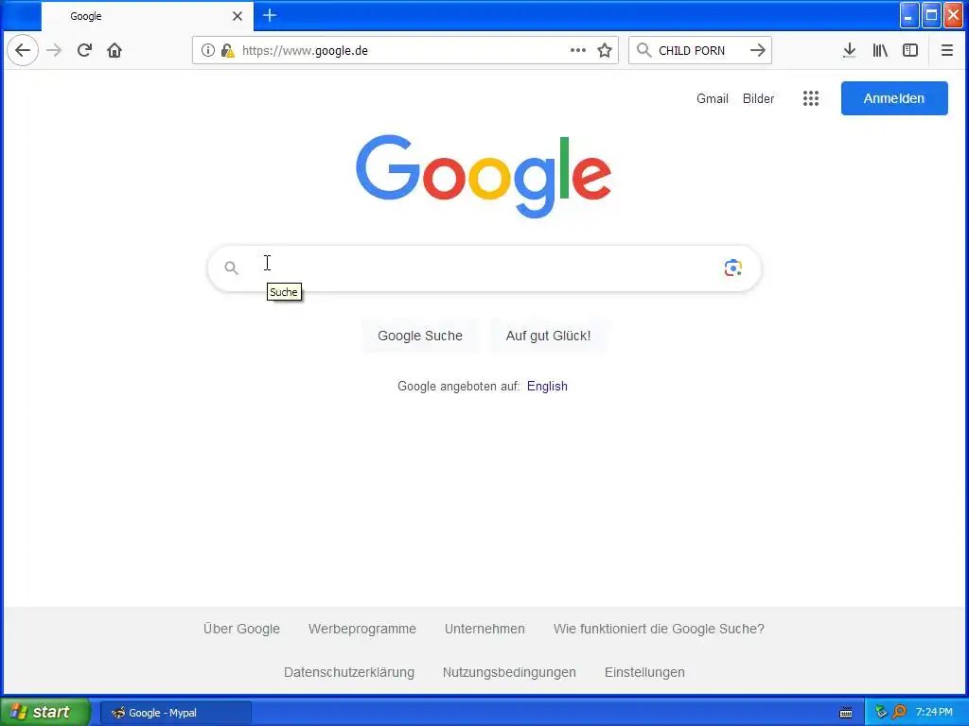The image size is (969, 726).
Task: Click the forward navigation arrow
Action: click(x=54, y=50)
